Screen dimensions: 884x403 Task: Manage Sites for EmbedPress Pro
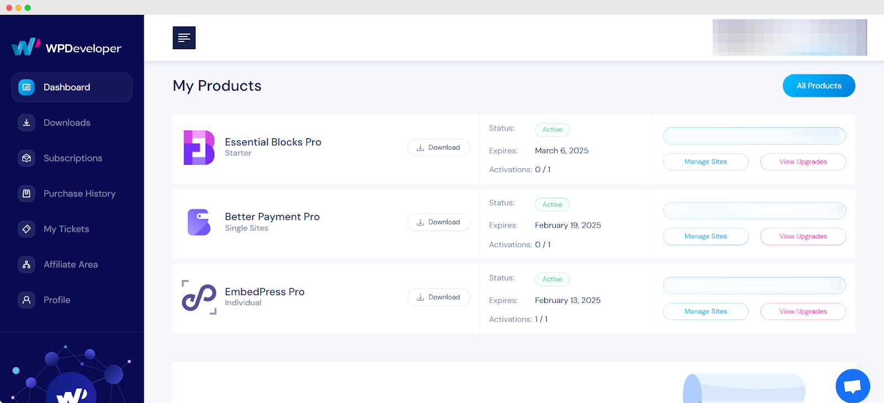[706, 312]
